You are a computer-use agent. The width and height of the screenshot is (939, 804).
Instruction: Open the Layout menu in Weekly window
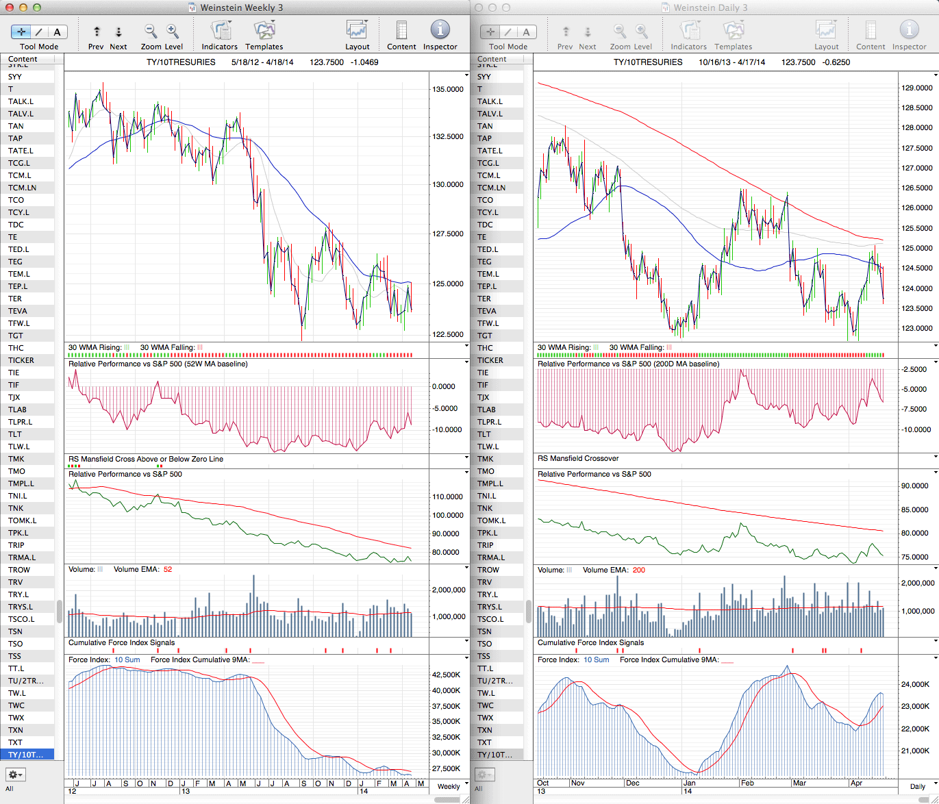[357, 32]
